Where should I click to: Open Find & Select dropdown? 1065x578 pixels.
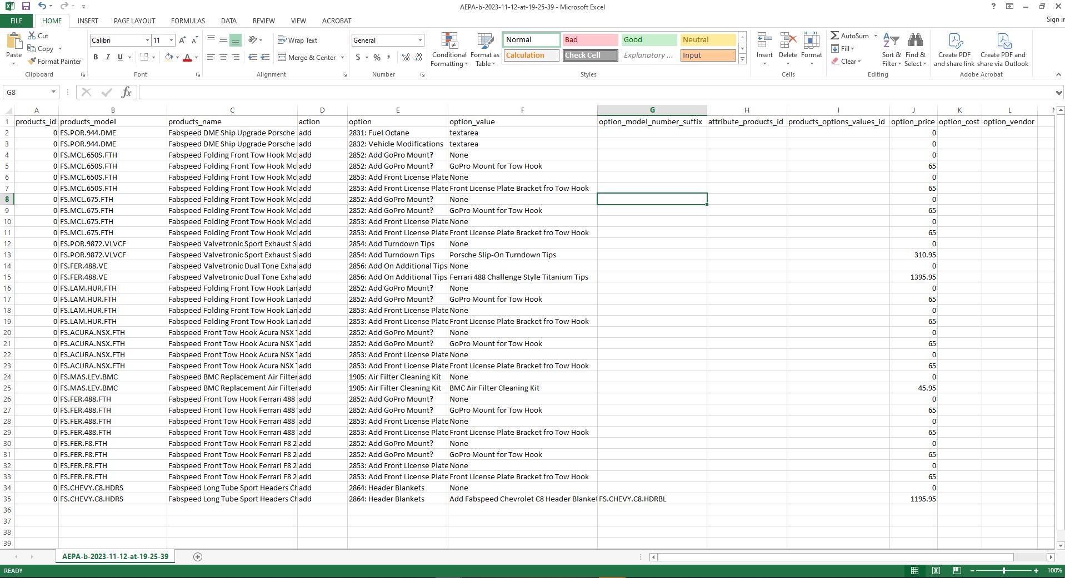point(915,49)
